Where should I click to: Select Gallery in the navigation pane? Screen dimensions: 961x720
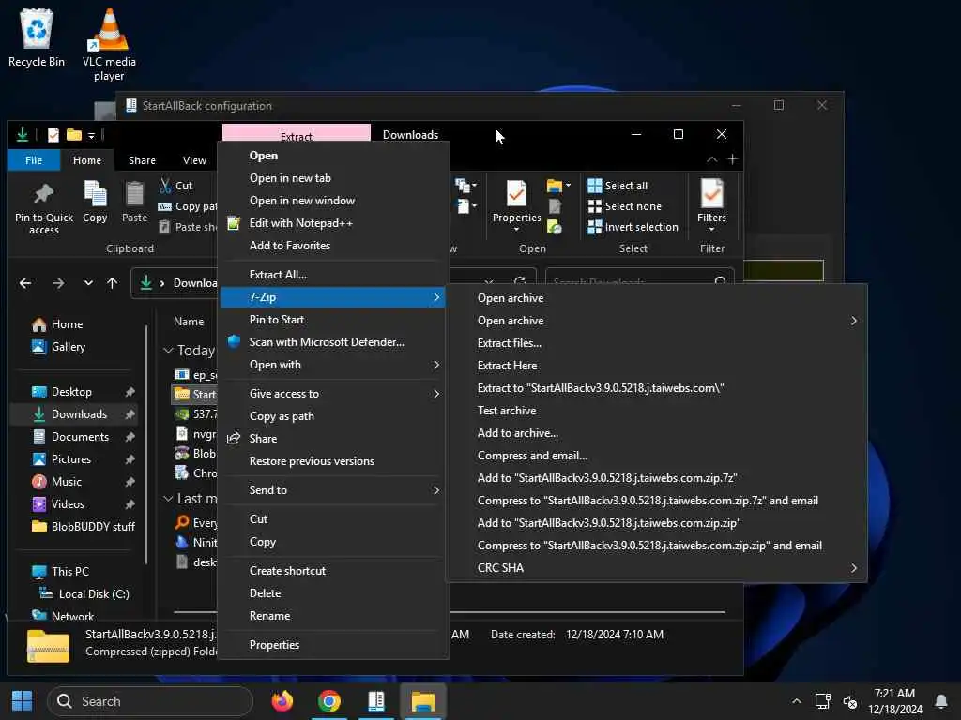59,347
